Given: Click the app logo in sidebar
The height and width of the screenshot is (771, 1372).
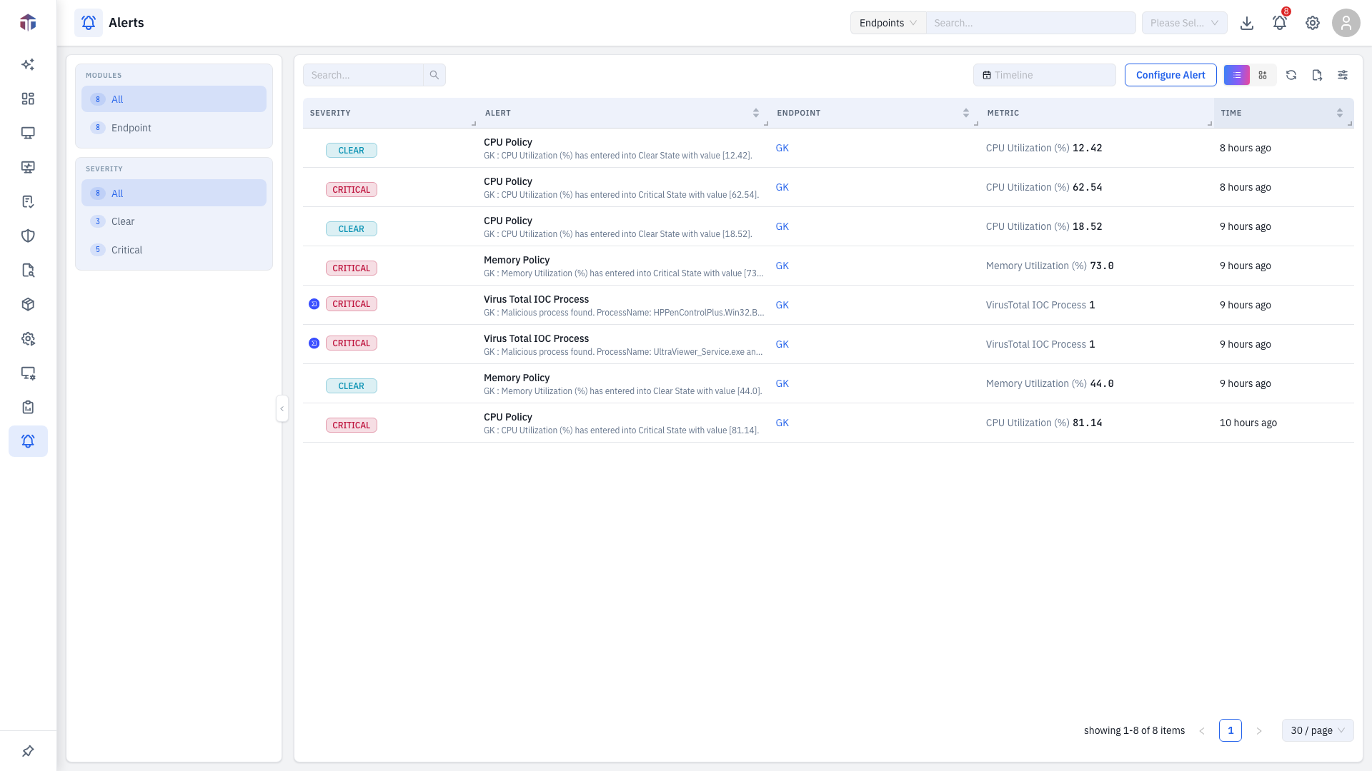Looking at the screenshot, I should pos(28,23).
